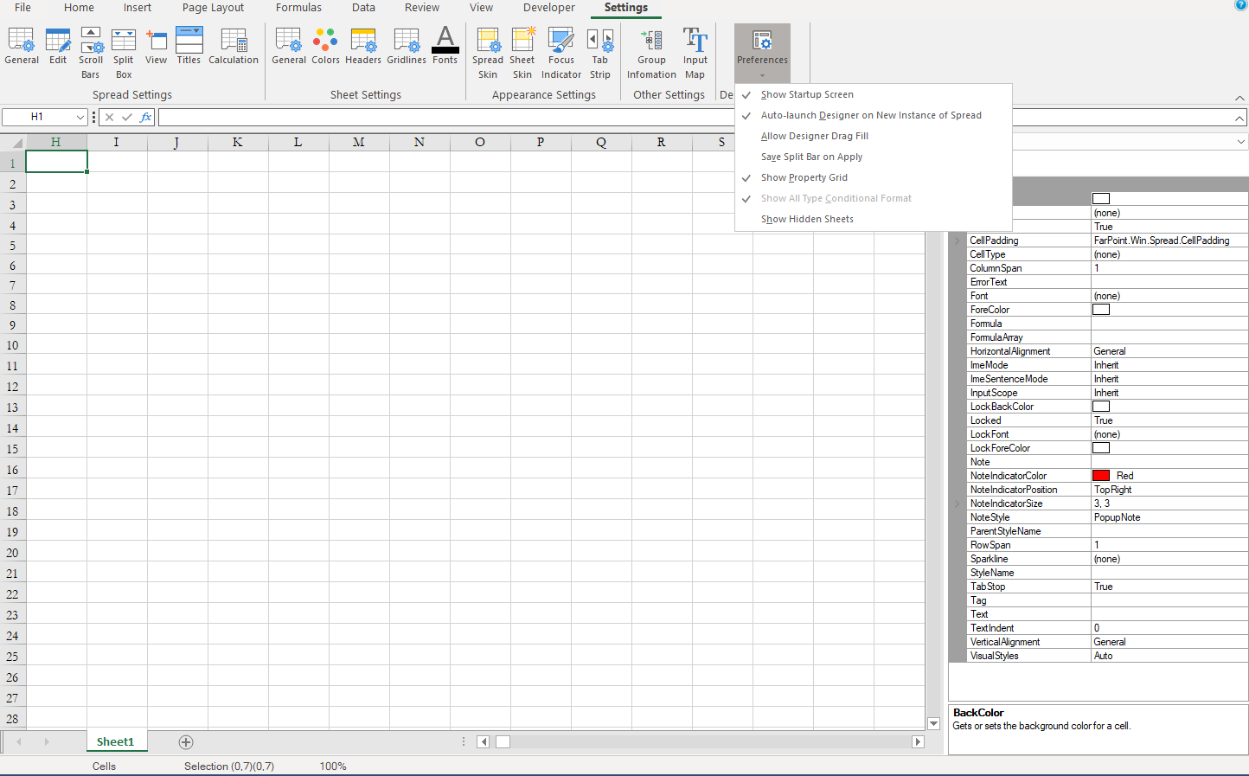Enable Show Hidden Sheets option
The height and width of the screenshot is (776, 1249).
(874, 219)
